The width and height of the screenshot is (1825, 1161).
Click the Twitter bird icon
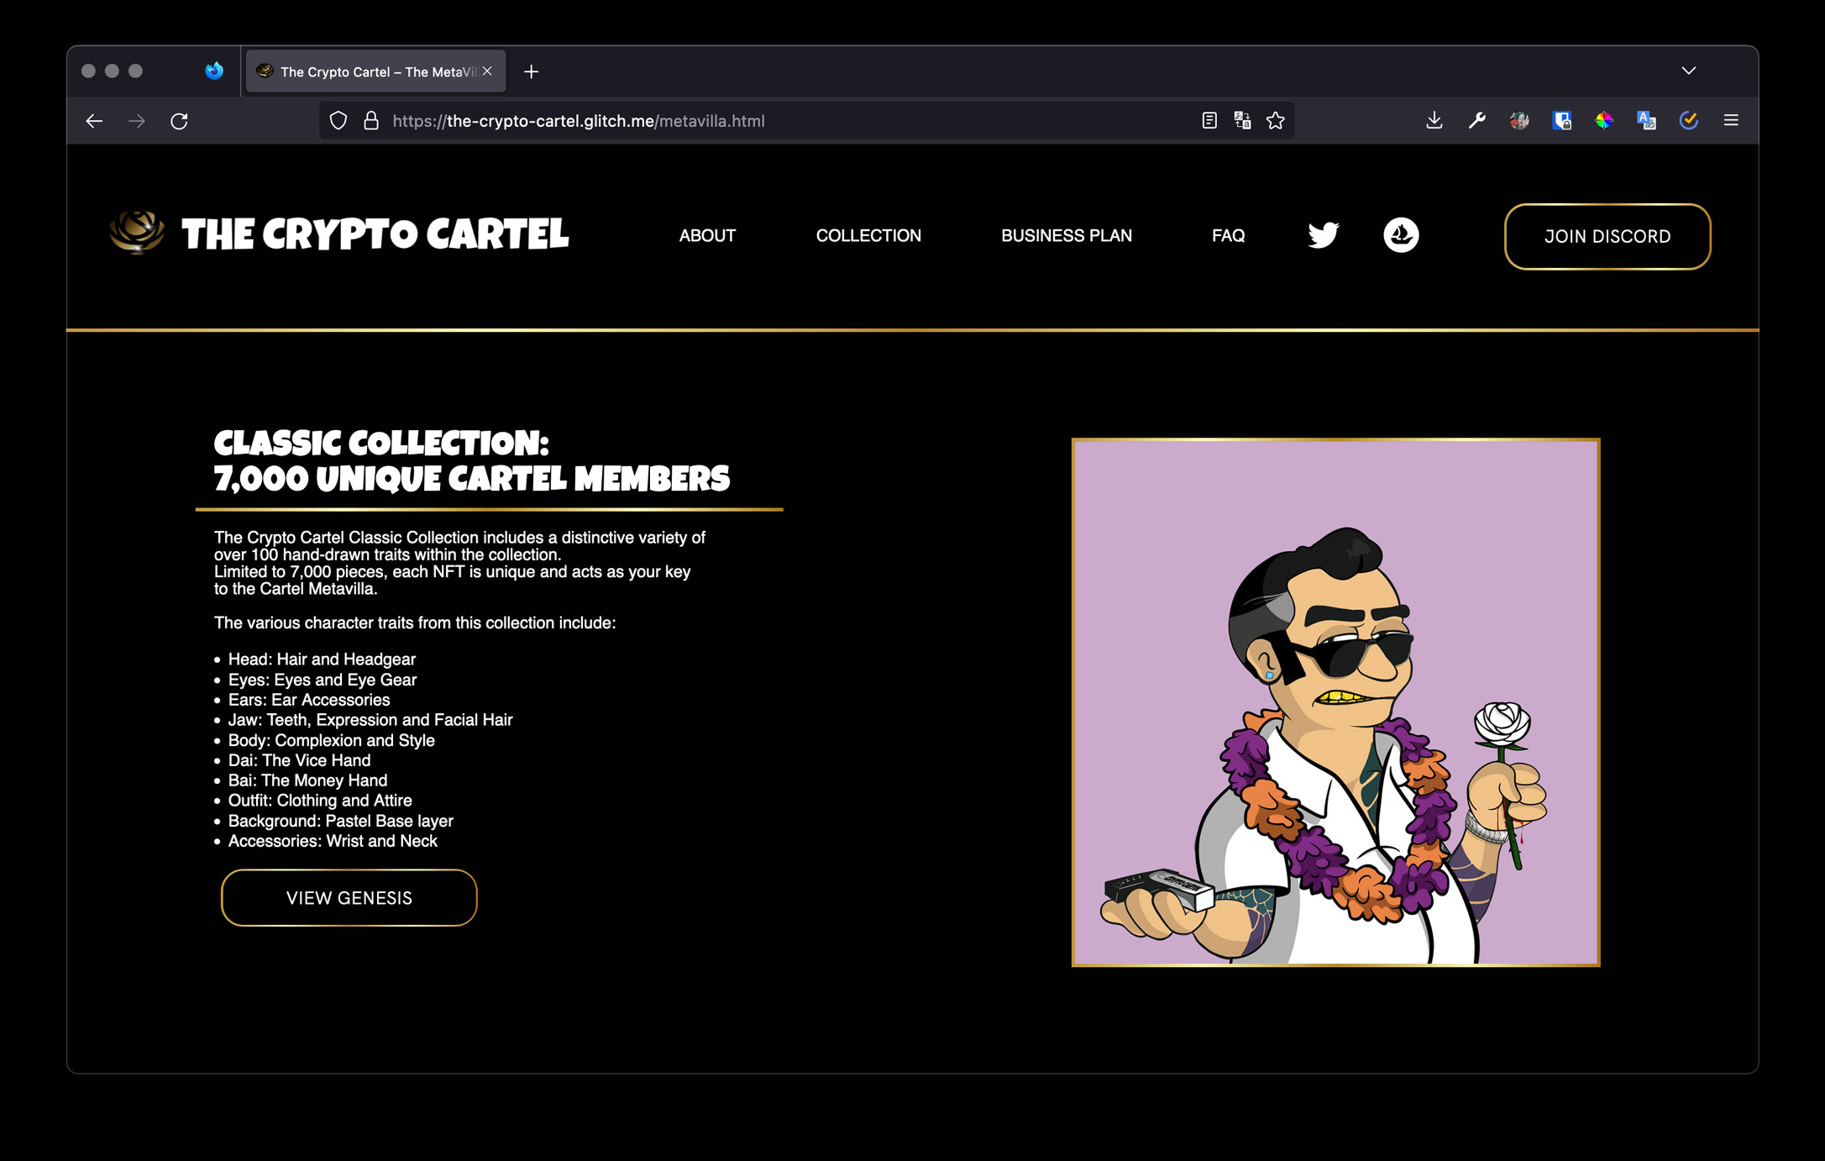1323,235
